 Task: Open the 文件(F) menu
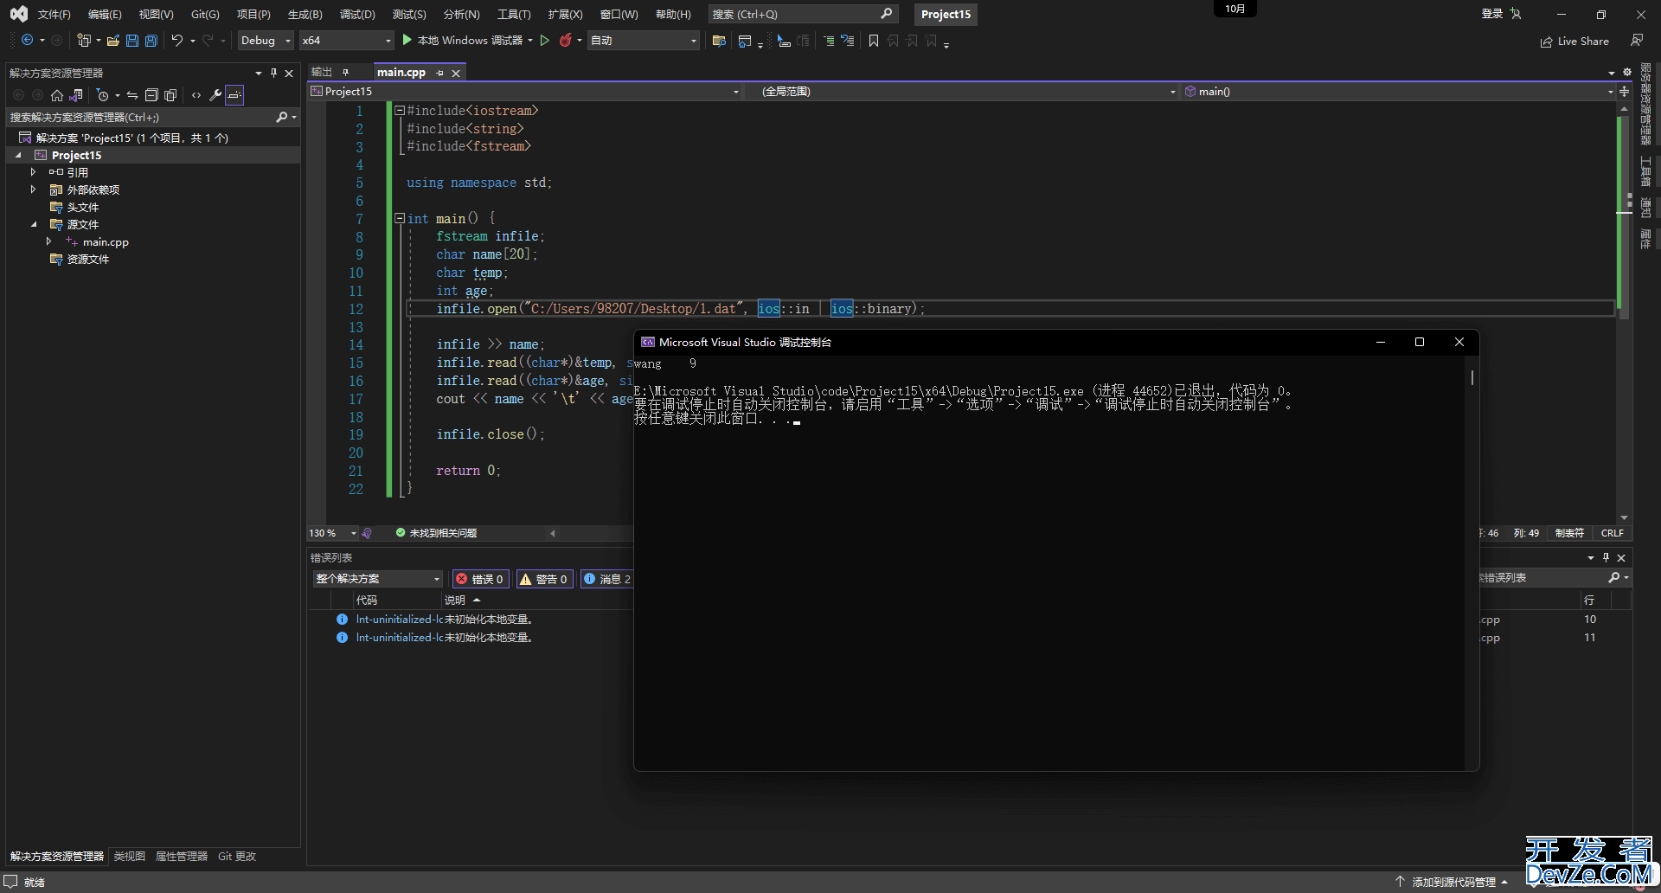pyautogui.click(x=54, y=15)
